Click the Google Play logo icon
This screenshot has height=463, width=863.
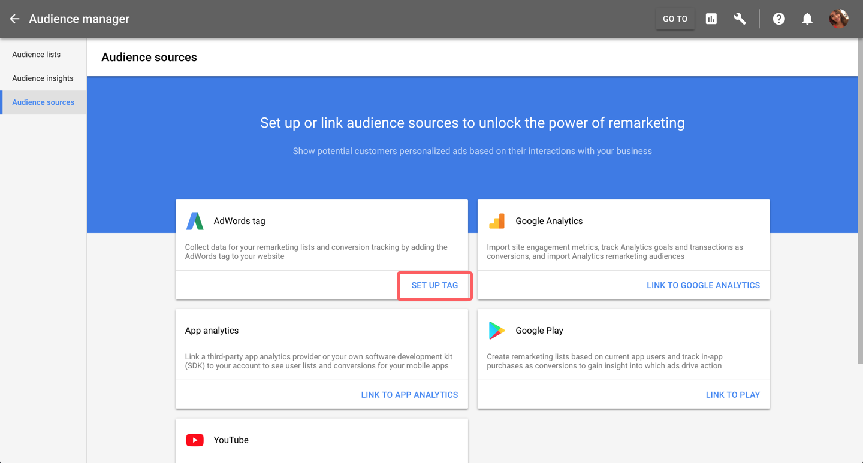pyautogui.click(x=497, y=331)
